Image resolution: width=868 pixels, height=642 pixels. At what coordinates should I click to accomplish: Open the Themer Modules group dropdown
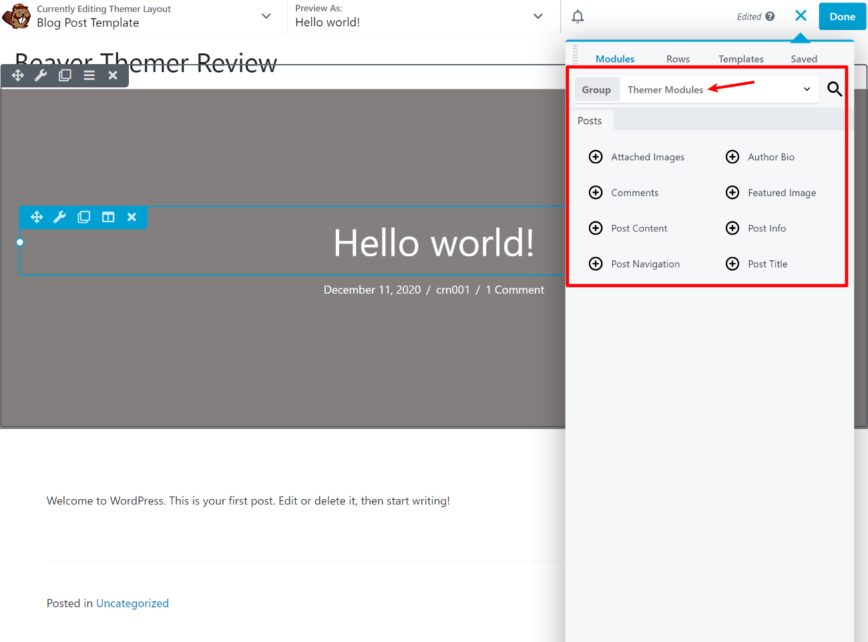click(x=719, y=89)
